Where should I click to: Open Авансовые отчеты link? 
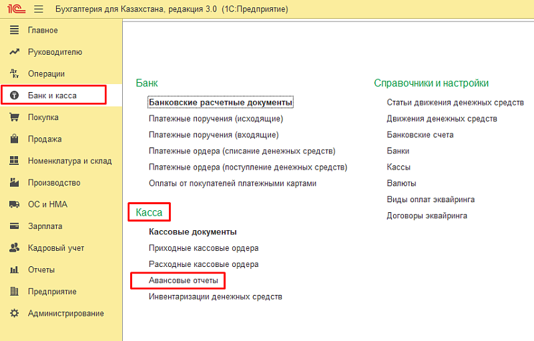point(184,280)
